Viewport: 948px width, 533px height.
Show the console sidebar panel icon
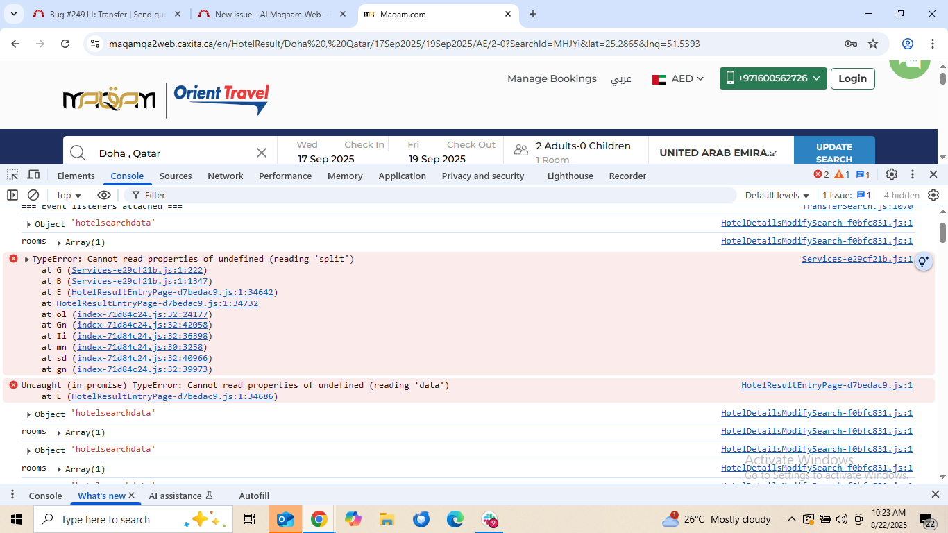[12, 195]
